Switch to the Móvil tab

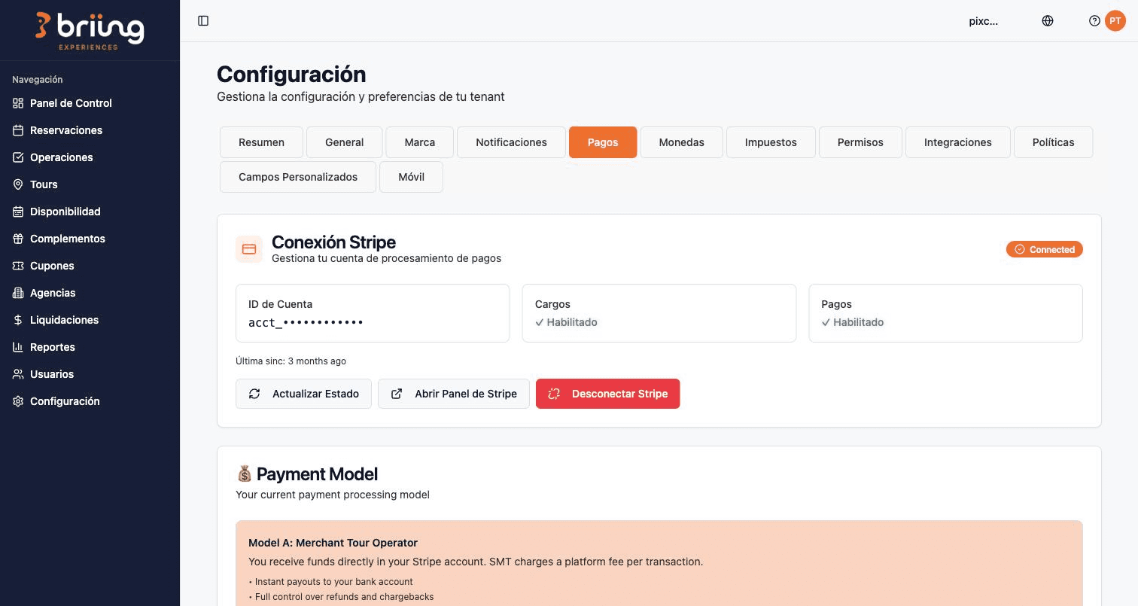(x=411, y=177)
